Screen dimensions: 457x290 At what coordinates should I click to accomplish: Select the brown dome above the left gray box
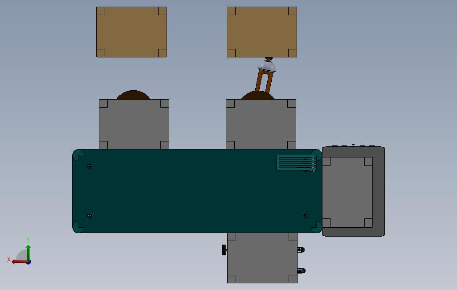click(x=134, y=95)
